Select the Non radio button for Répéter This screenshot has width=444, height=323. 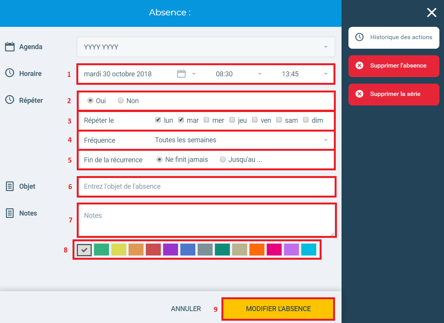pos(120,101)
